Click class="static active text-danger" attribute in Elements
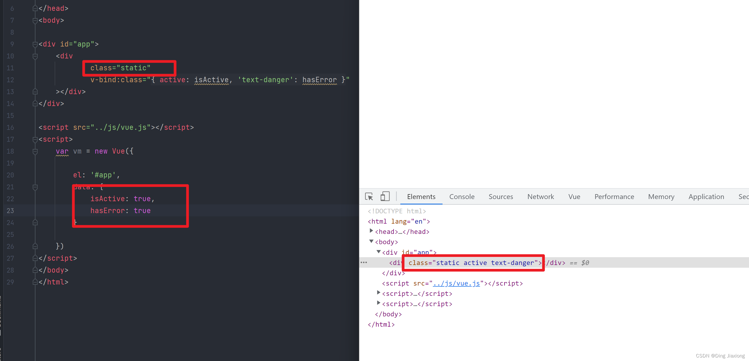749x361 pixels. (x=473, y=263)
